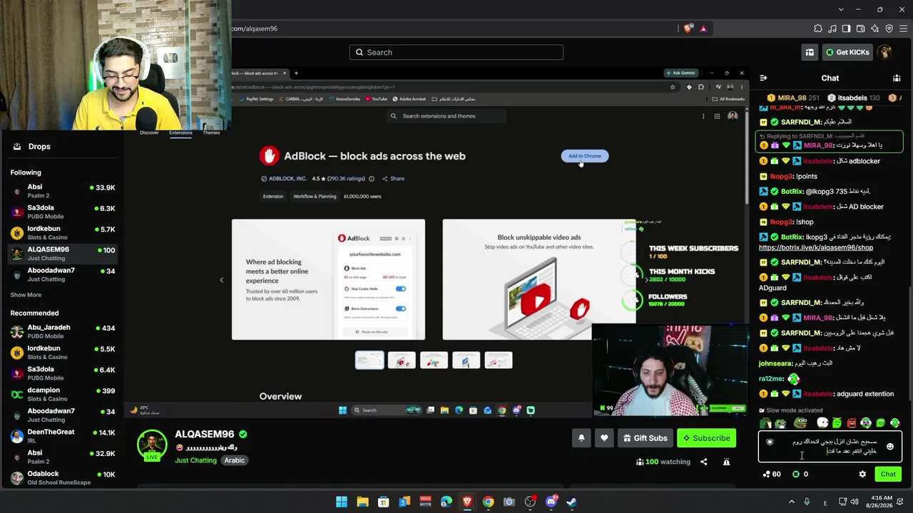Viewport: 913px width, 513px height.
Task: Collapse the chat panel with the arrow icon
Action: click(763, 78)
